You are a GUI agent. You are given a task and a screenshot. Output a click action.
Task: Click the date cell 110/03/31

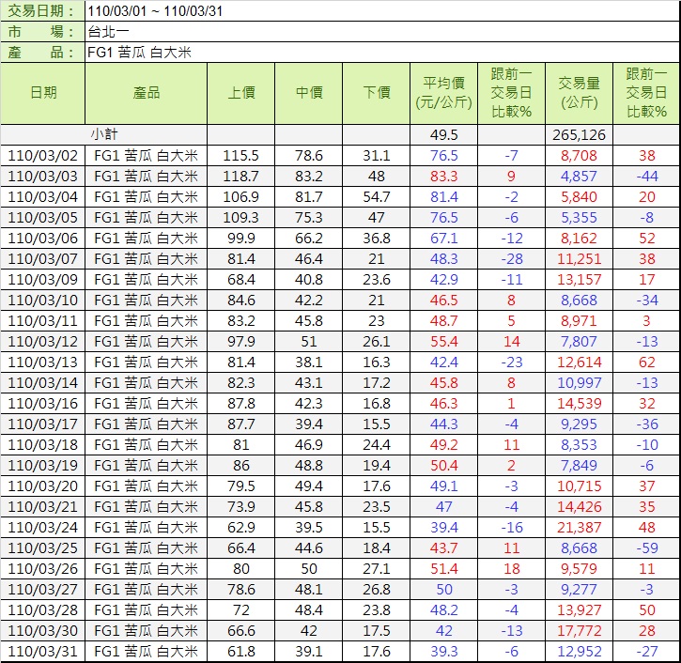43,652
